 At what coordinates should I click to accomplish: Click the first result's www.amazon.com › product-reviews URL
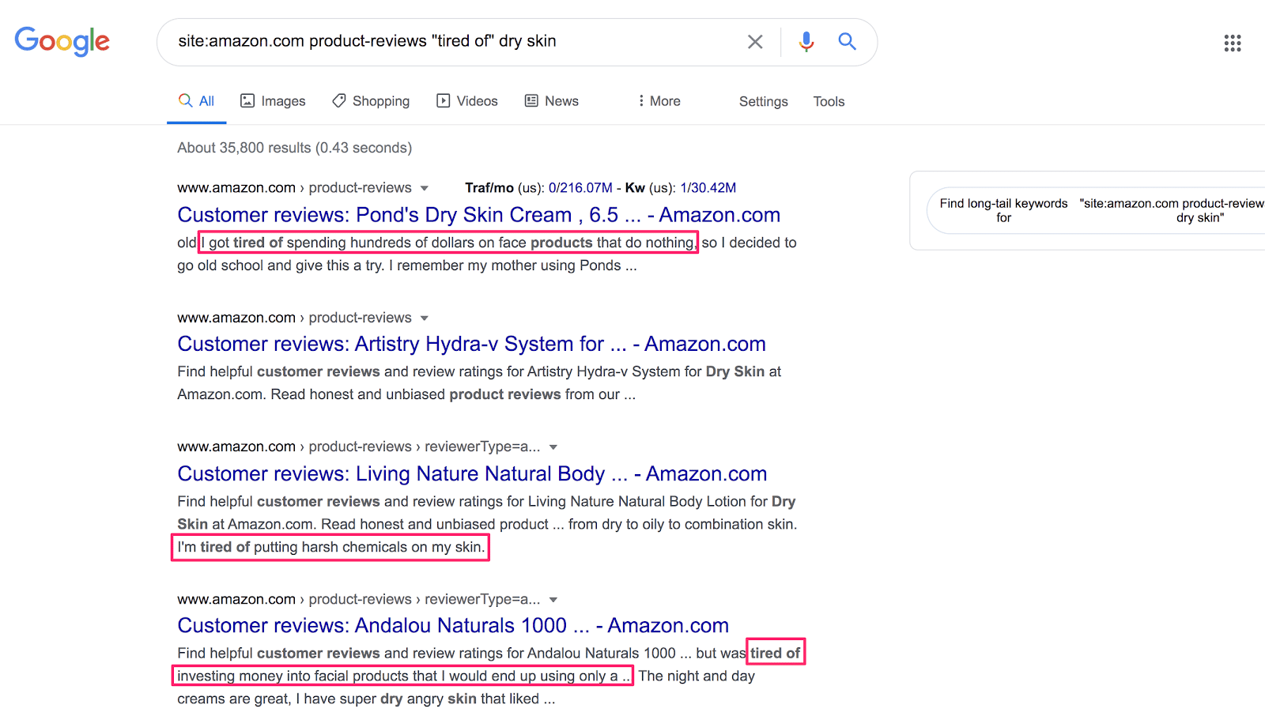pos(294,188)
